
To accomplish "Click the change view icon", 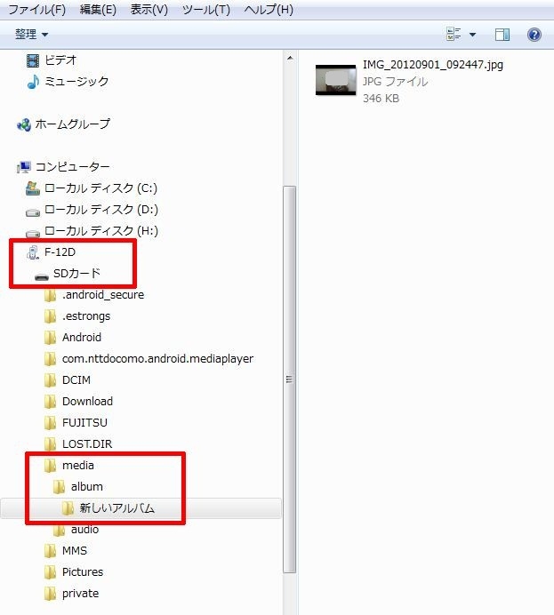I will 454,34.
